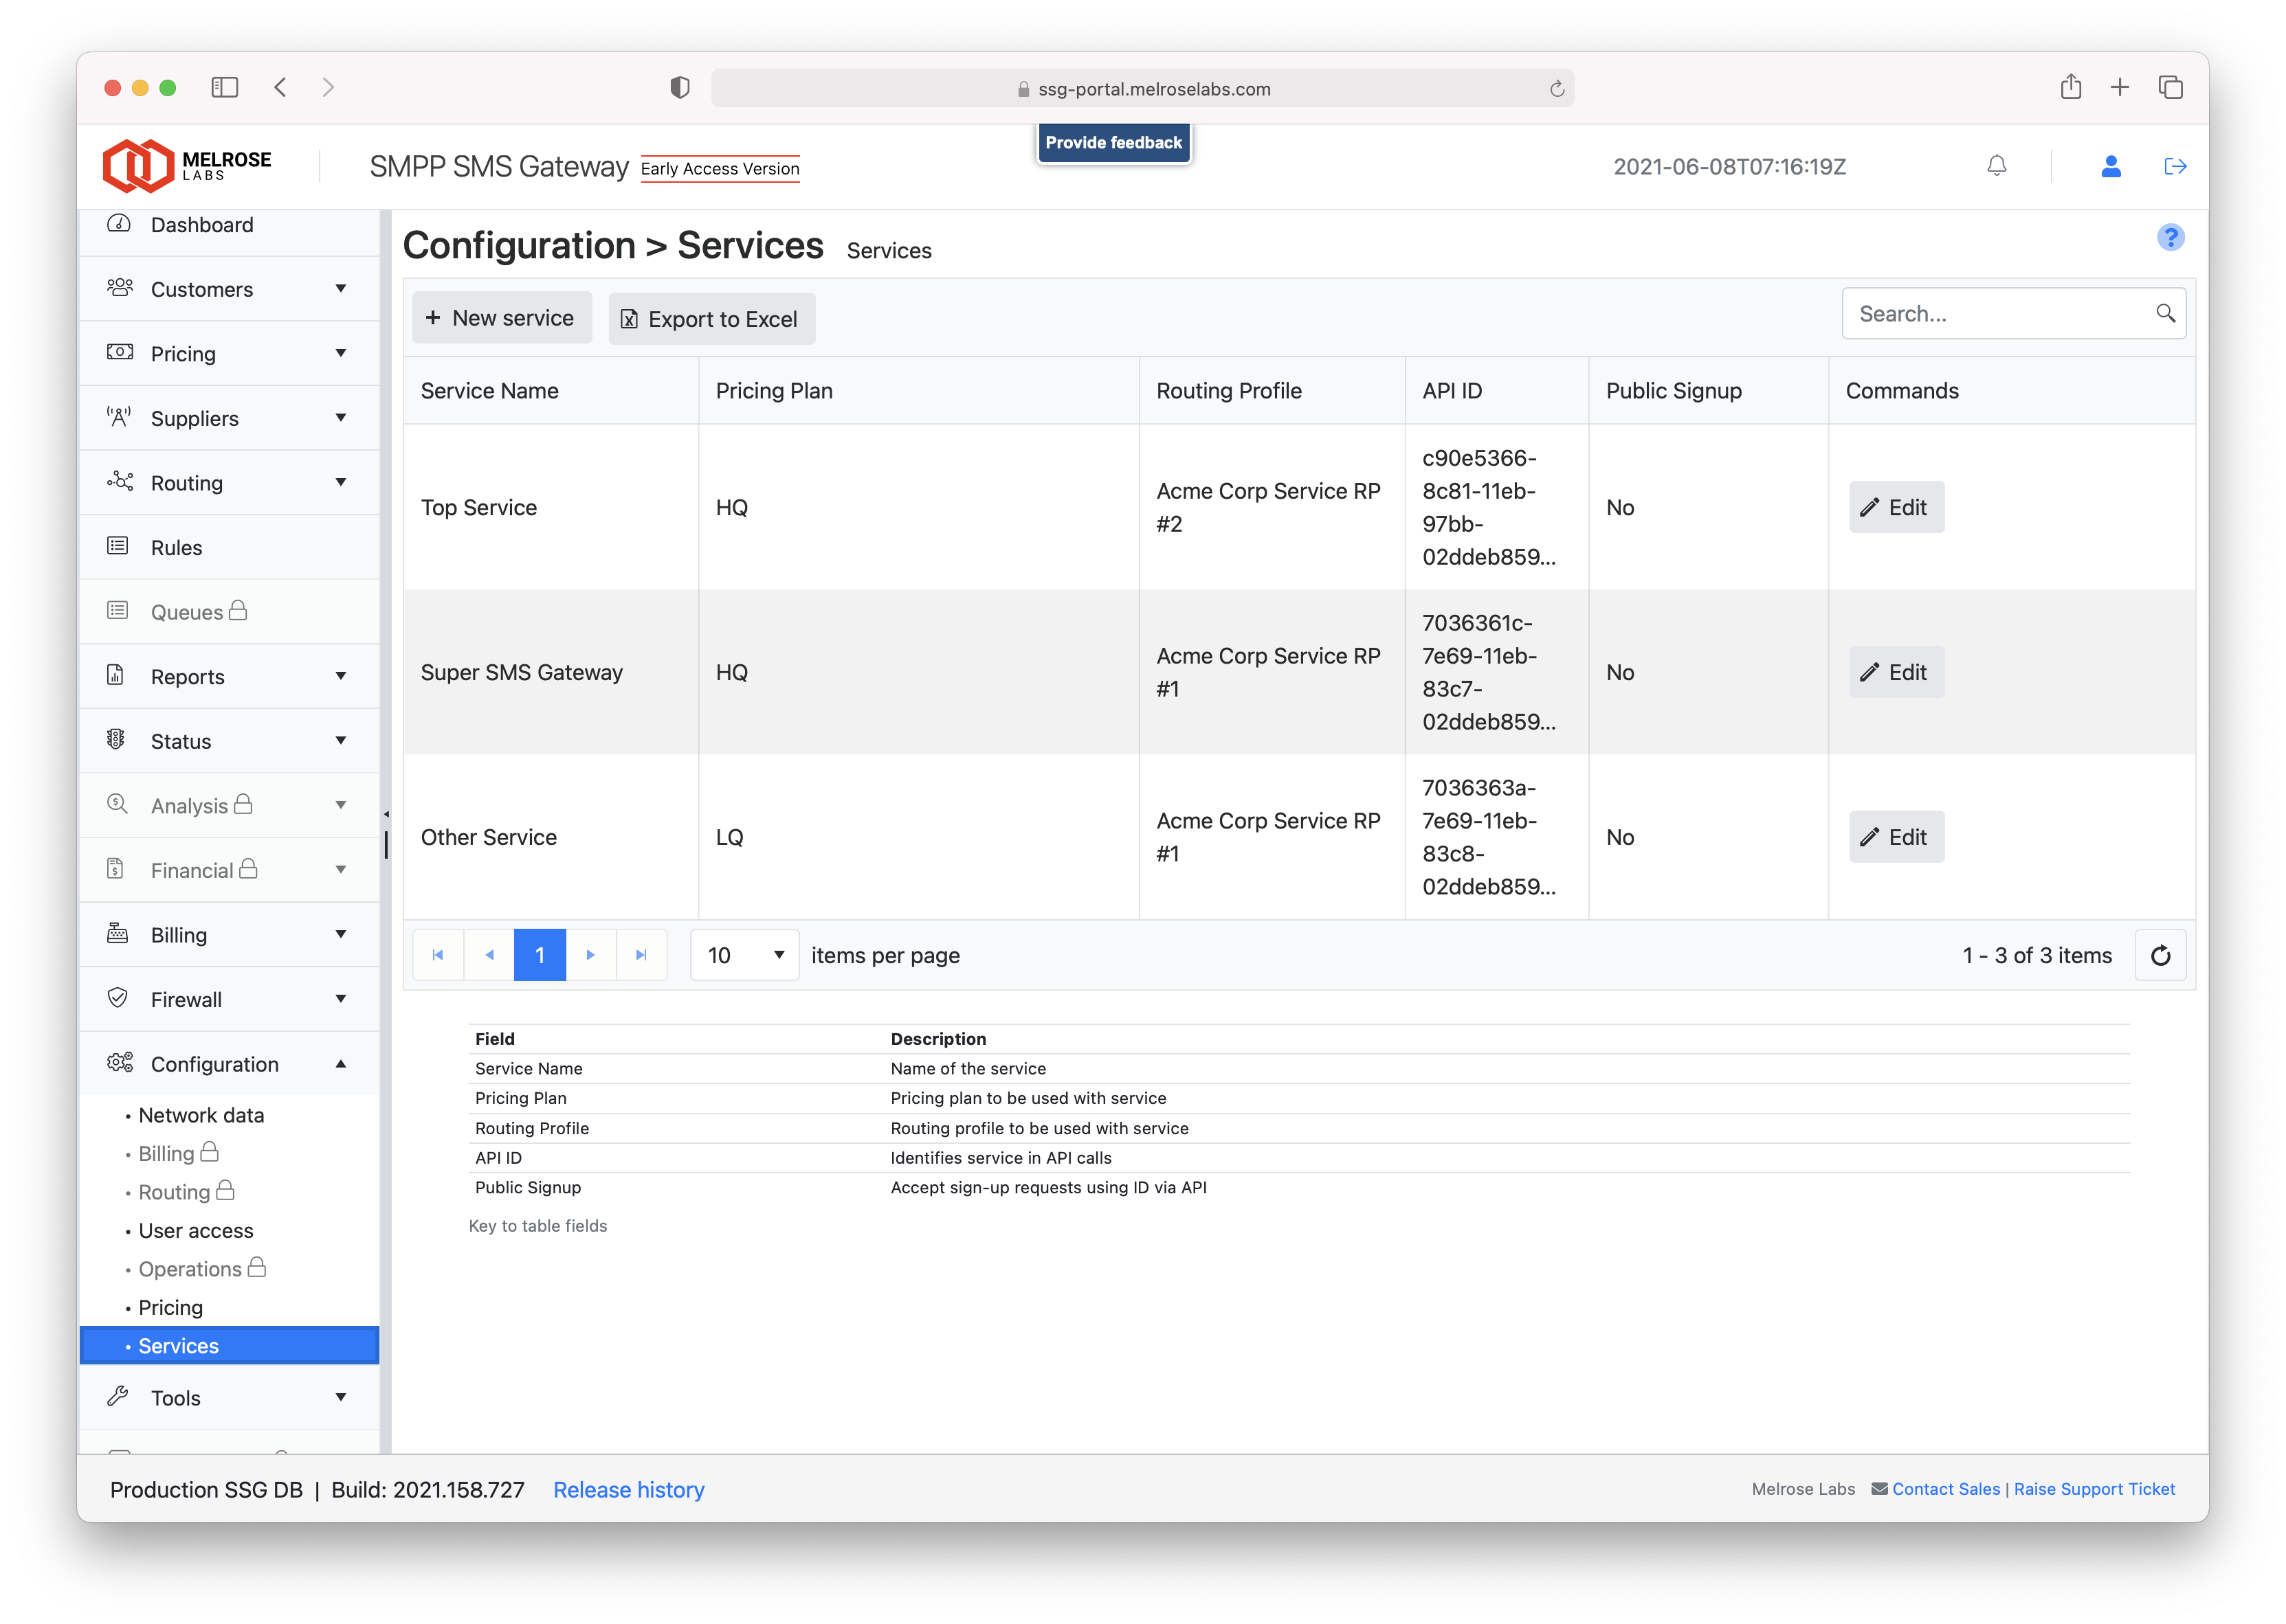Toggle the Safari sidebar icon

click(224, 88)
